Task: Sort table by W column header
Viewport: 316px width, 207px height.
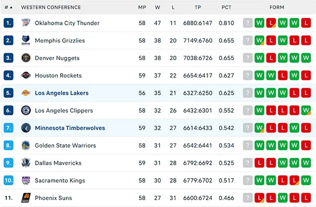Action: coord(157,7)
